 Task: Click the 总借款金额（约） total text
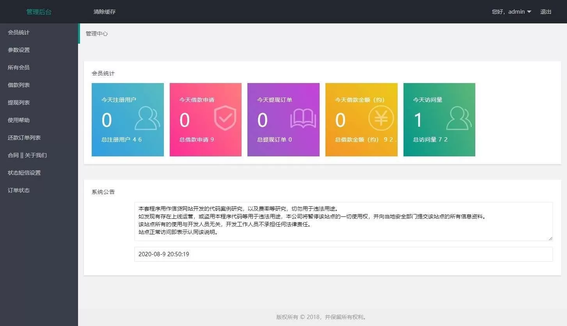tap(366, 139)
